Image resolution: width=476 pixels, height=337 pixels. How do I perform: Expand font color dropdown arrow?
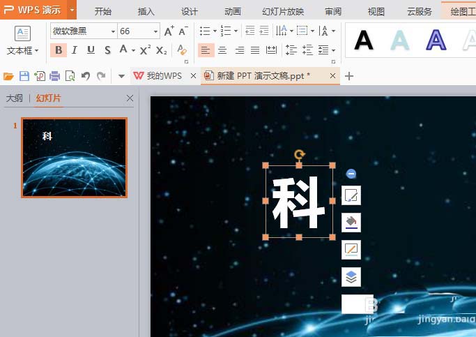133,50
